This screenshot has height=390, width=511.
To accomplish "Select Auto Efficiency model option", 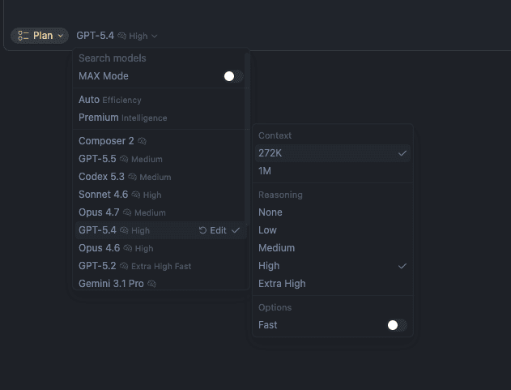I will point(160,100).
